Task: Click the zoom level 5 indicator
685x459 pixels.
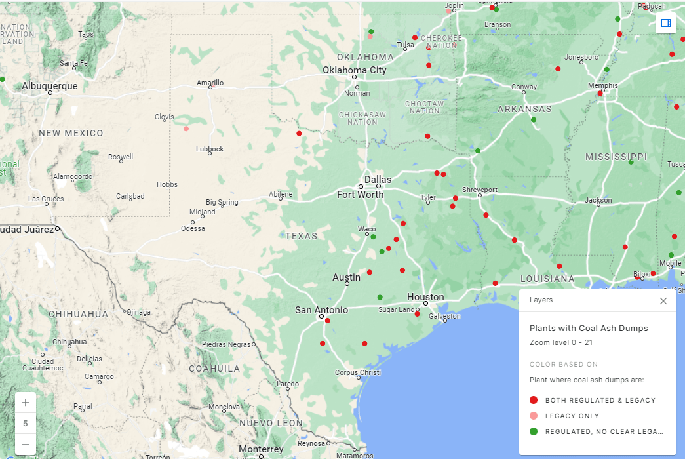Action: (x=25, y=423)
